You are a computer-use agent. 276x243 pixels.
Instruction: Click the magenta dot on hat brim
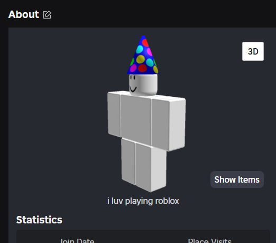[133, 68]
